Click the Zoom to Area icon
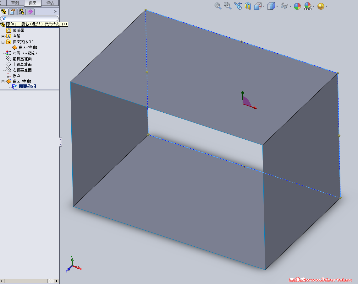Viewport: 358px width, 284px height. tap(228, 6)
